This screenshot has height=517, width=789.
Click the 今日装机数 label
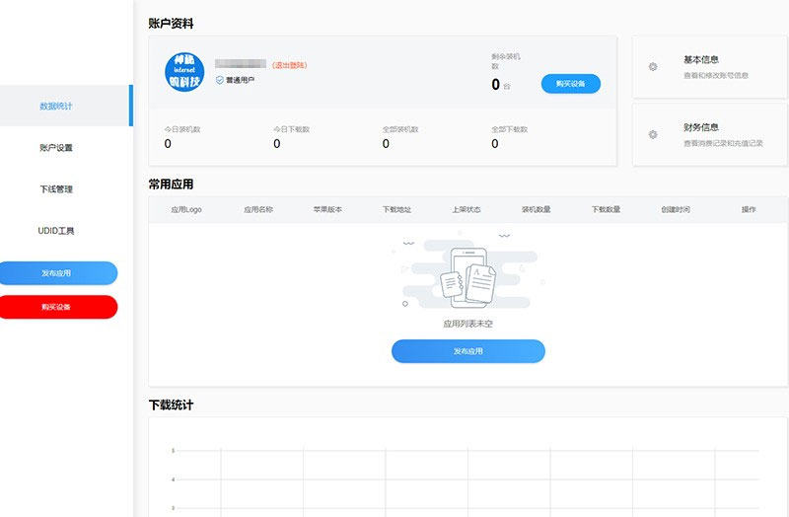pos(182,129)
